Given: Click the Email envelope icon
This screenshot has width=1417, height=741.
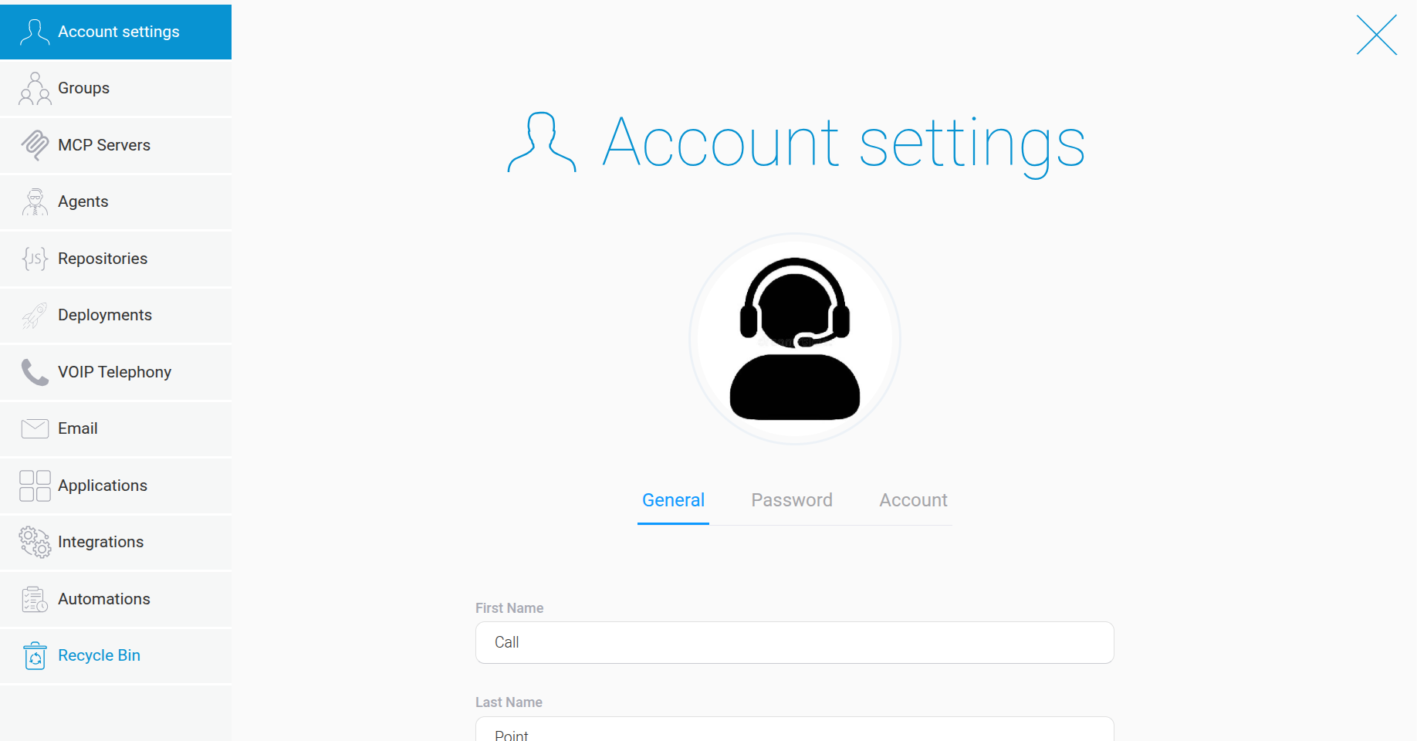Looking at the screenshot, I should [35, 428].
